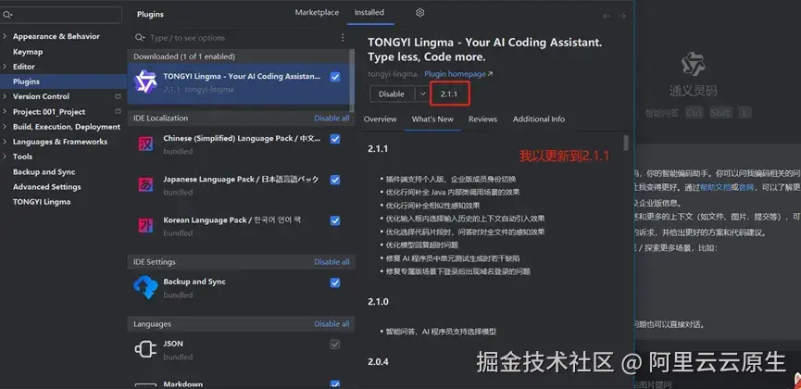Expand Build, Execution, Deployment node
Viewport: 801px width, 389px height.
click(x=6, y=126)
